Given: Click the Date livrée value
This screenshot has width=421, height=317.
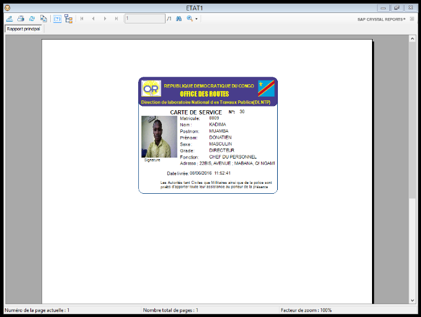Looking at the screenshot, I should point(210,173).
